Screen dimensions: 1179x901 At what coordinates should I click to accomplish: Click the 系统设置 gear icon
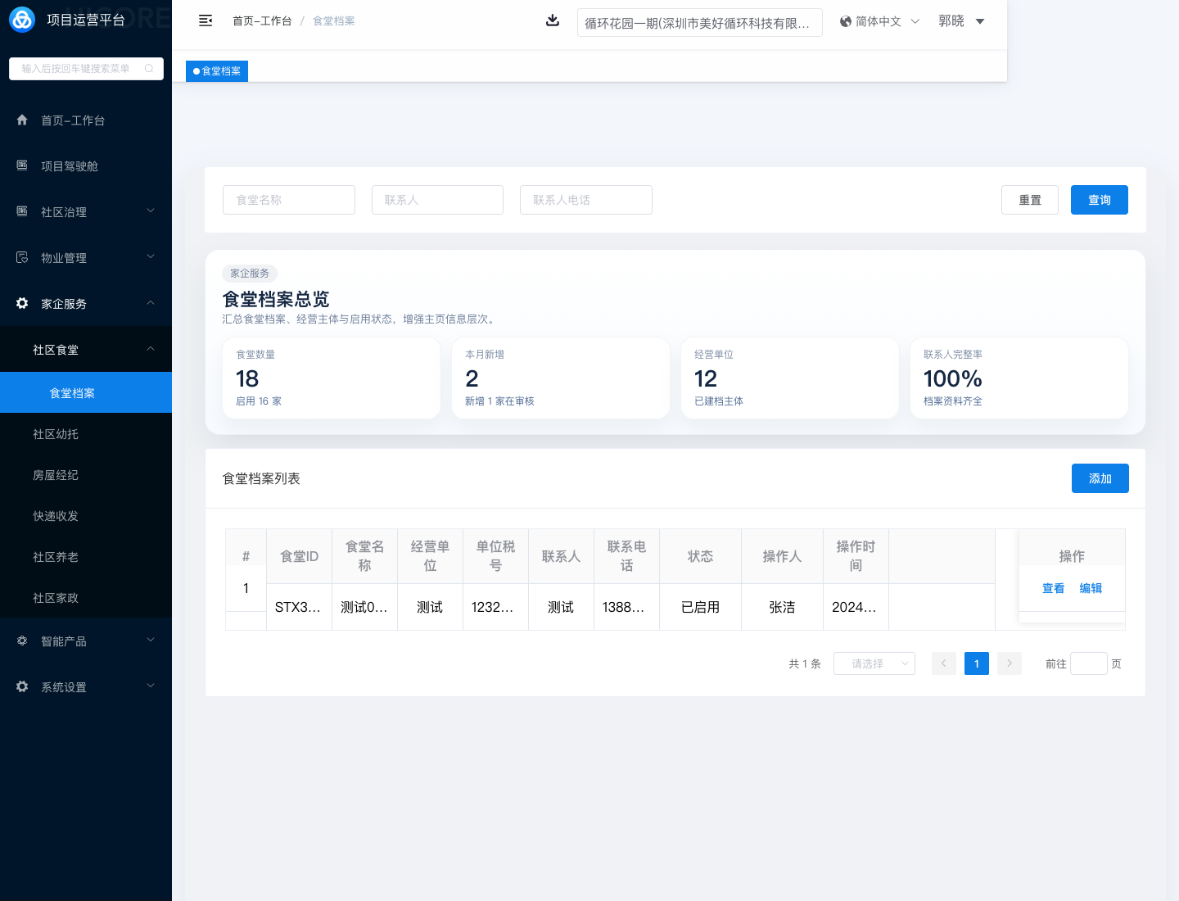point(22,686)
